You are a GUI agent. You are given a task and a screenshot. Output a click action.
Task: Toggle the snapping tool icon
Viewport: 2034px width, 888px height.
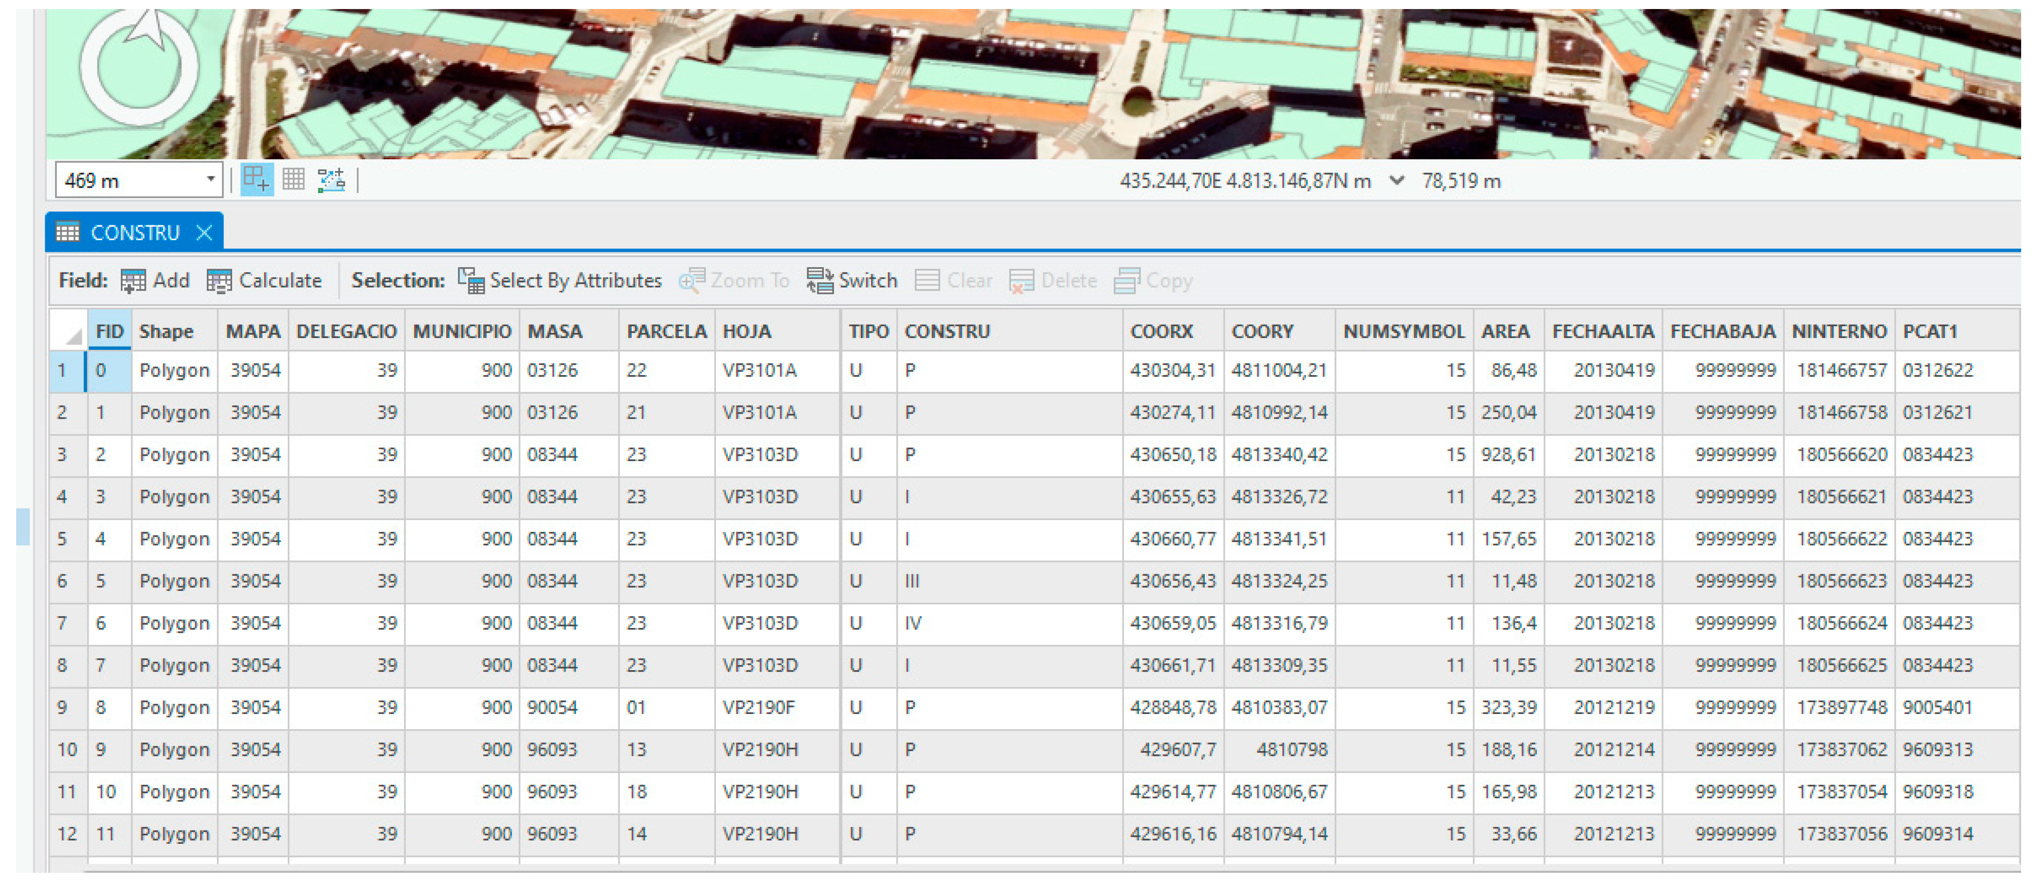(x=256, y=181)
